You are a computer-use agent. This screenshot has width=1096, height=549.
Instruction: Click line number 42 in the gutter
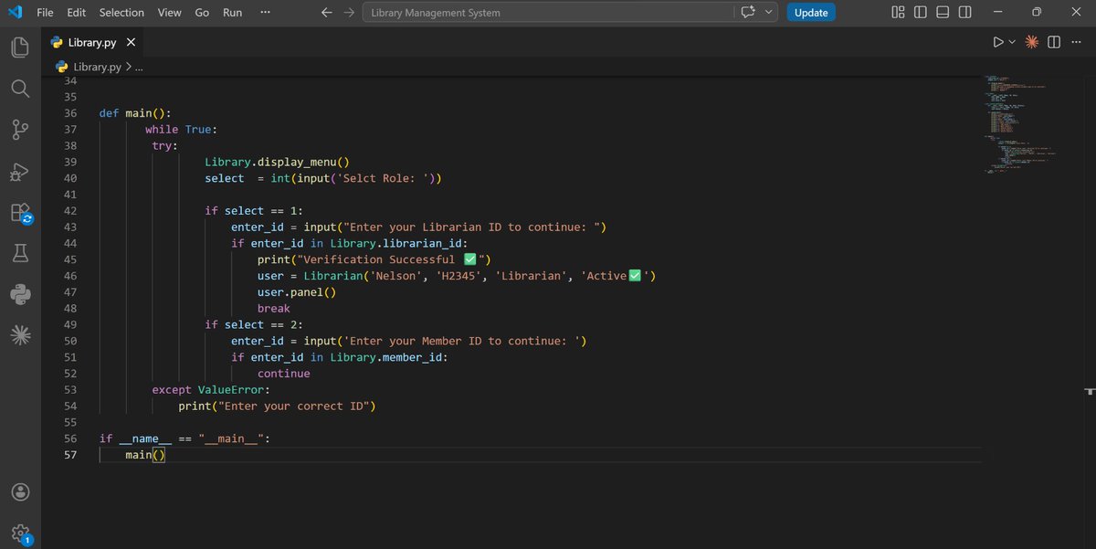click(x=70, y=211)
